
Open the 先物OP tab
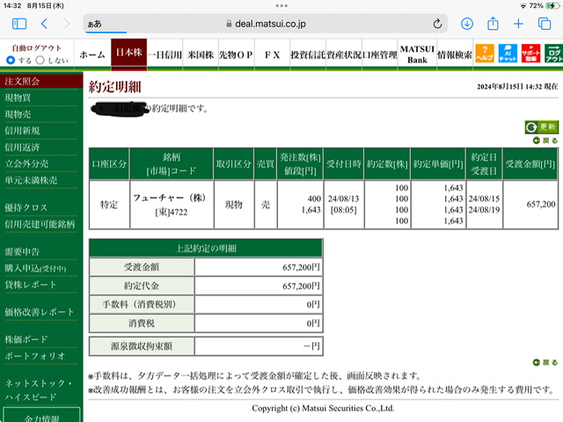point(237,55)
